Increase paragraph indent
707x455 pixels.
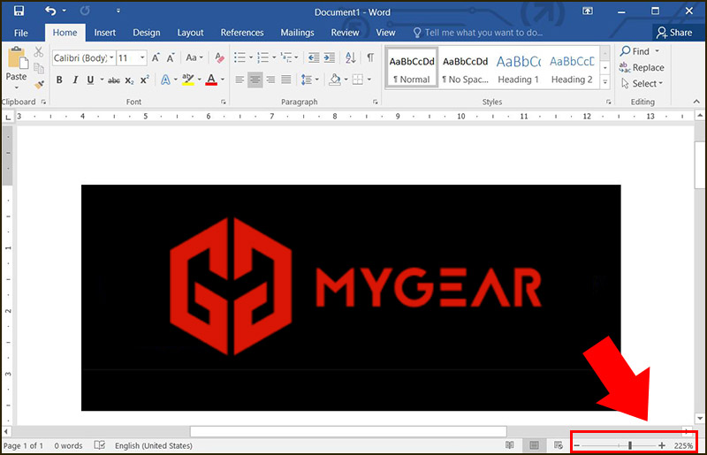coord(330,57)
